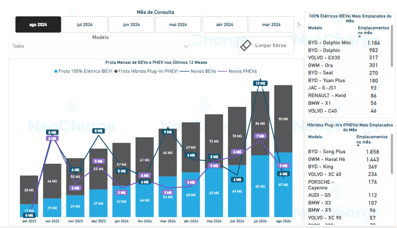This screenshot has height=228, width=397.
Task: Click the dark gray PHEV legend dot
Action: click(x=116, y=71)
